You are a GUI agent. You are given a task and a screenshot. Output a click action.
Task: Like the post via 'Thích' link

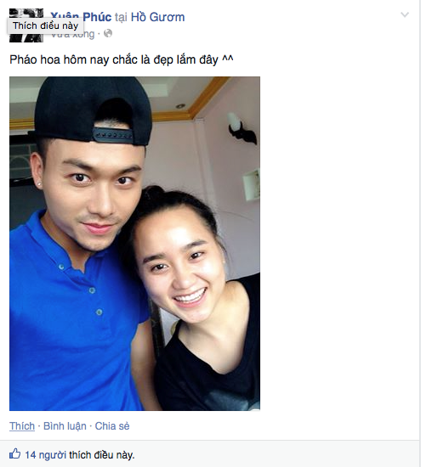click(x=22, y=426)
